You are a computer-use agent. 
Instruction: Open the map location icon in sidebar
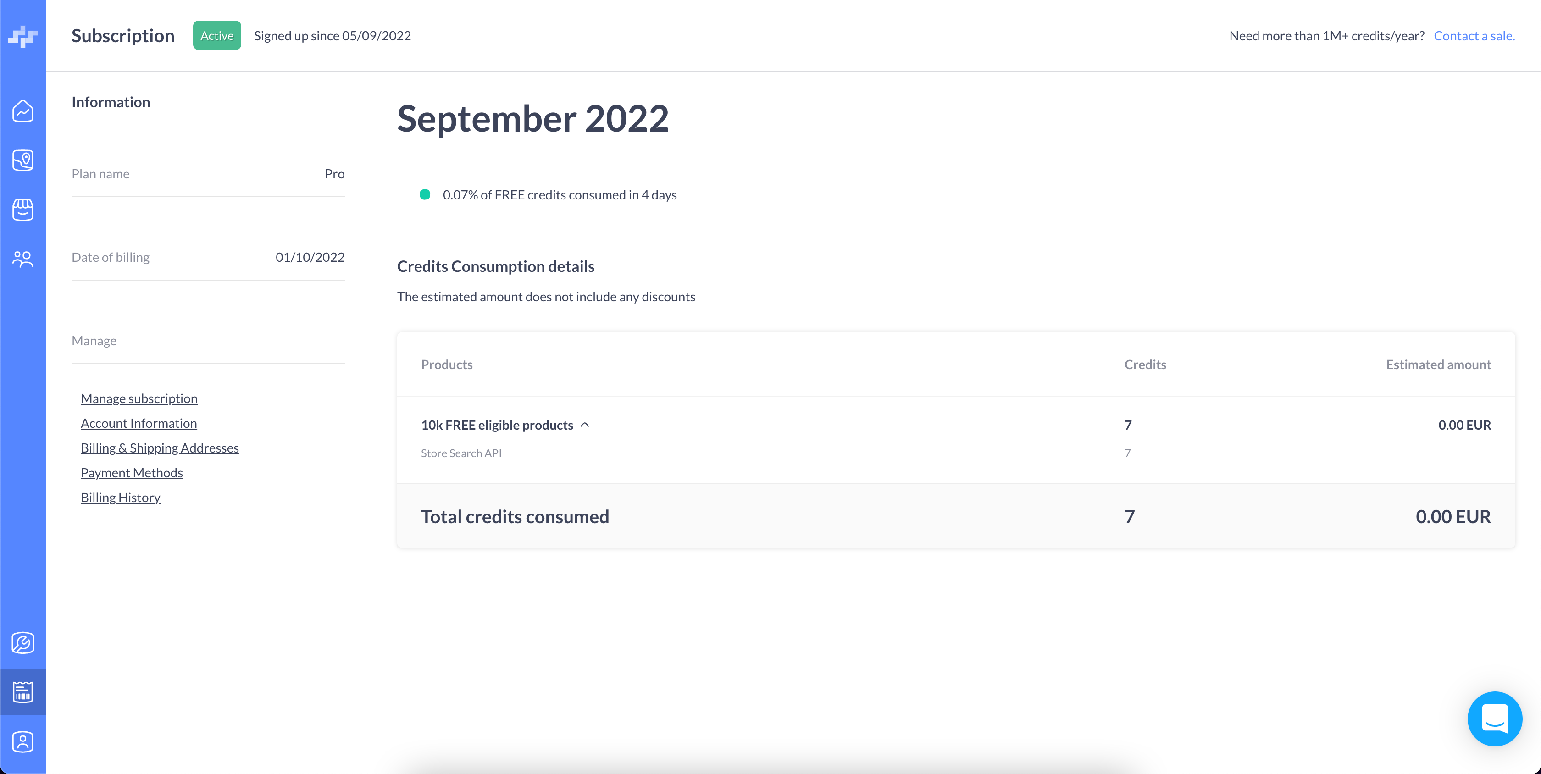click(23, 160)
